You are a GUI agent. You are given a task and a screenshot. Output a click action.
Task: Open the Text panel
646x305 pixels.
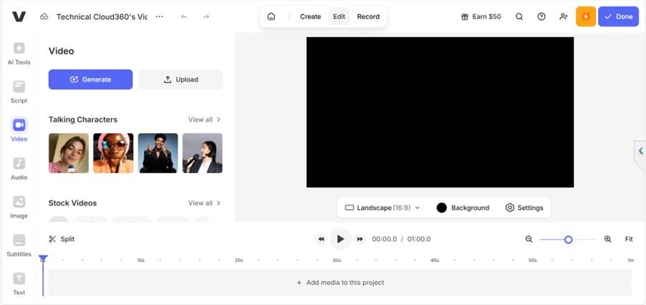[x=19, y=284]
